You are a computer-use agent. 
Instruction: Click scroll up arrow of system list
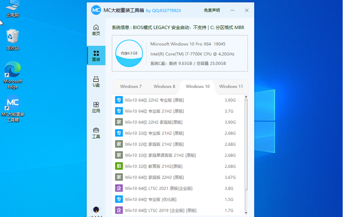point(246,97)
